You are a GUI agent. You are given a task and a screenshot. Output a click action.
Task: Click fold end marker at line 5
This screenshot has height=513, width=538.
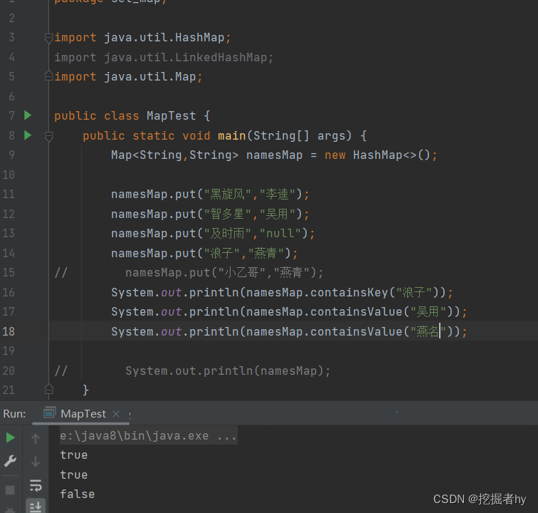click(x=48, y=76)
